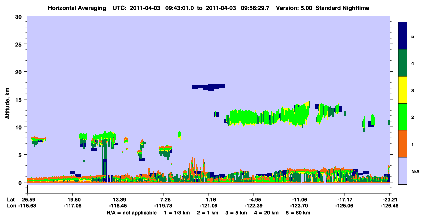Click '3 = 5 km' legend text
Screen dimensions: 433x222
click(236, 212)
